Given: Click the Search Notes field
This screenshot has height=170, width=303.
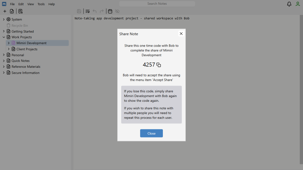Looking at the screenshot, I should click(x=157, y=4).
